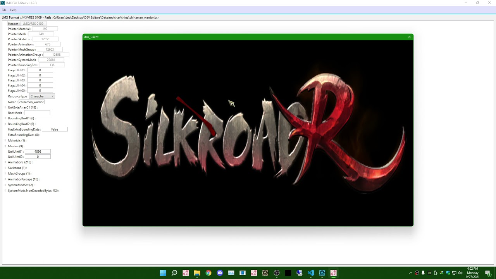Expand the Materials (1) node

5,140
